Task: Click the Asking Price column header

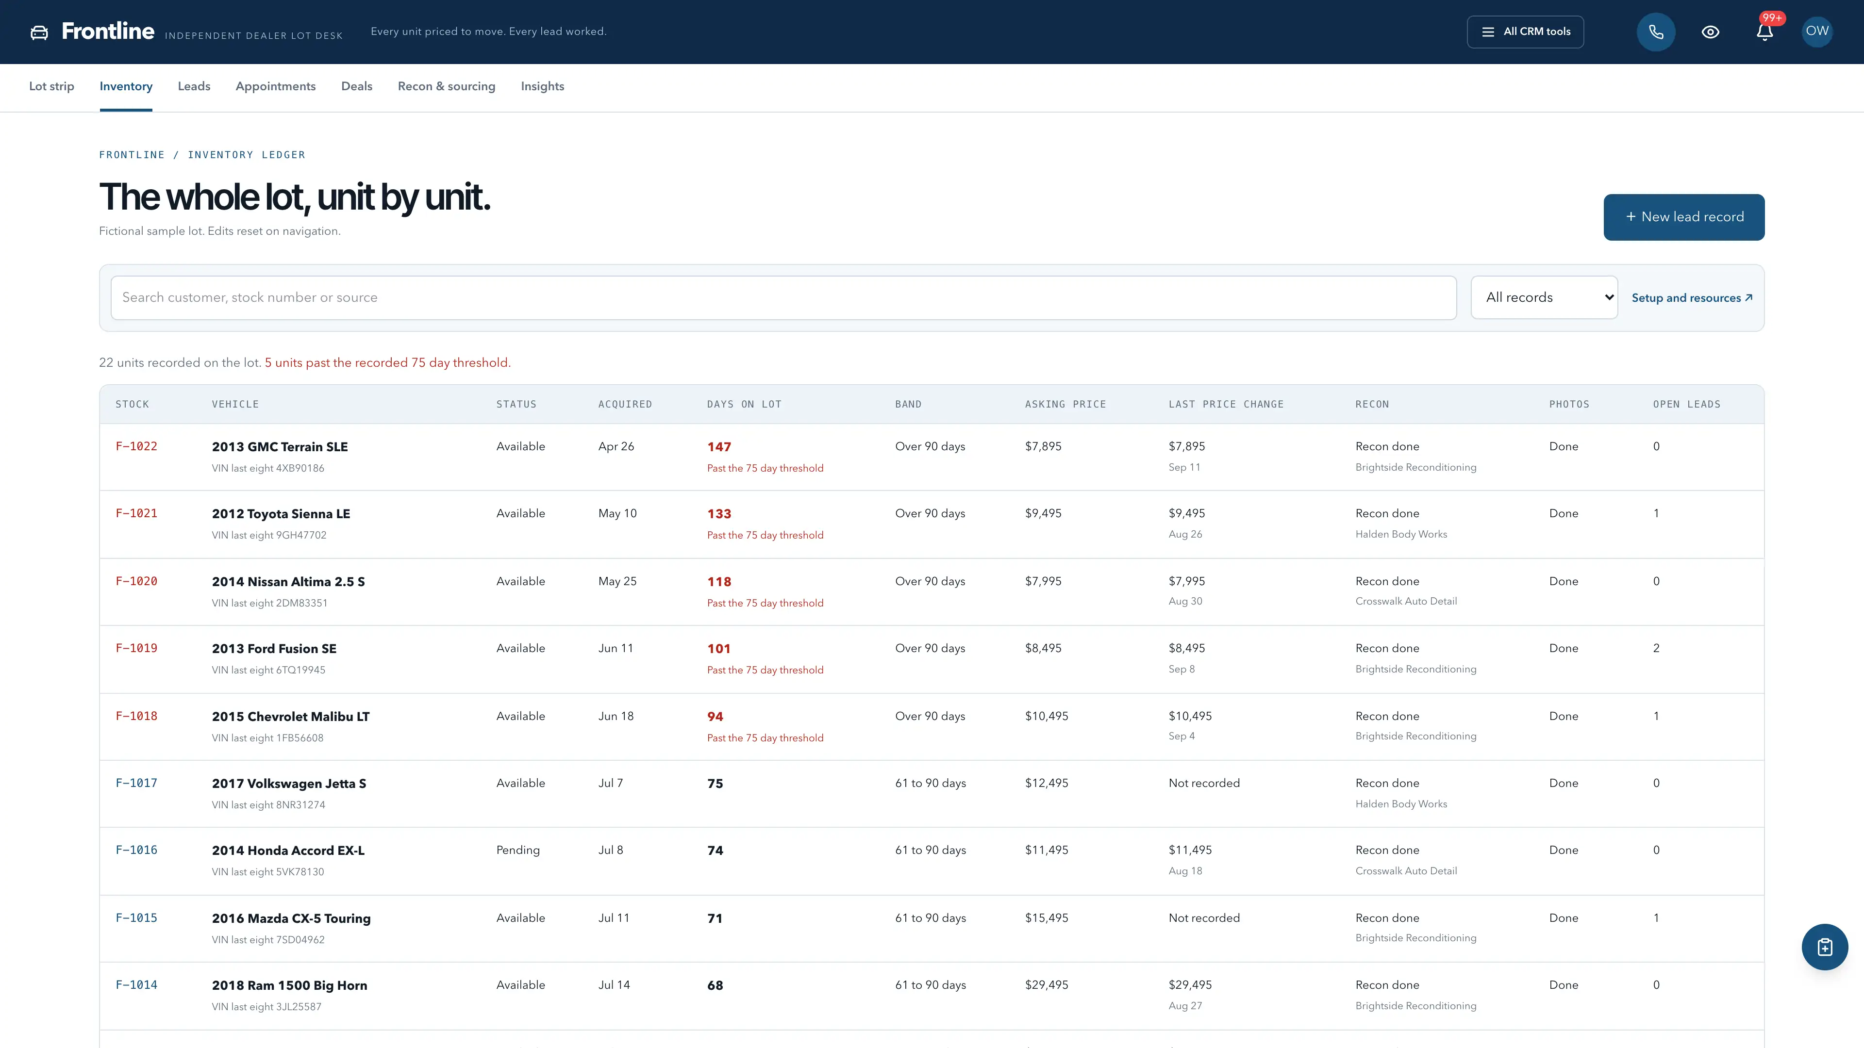Action: tap(1065, 404)
